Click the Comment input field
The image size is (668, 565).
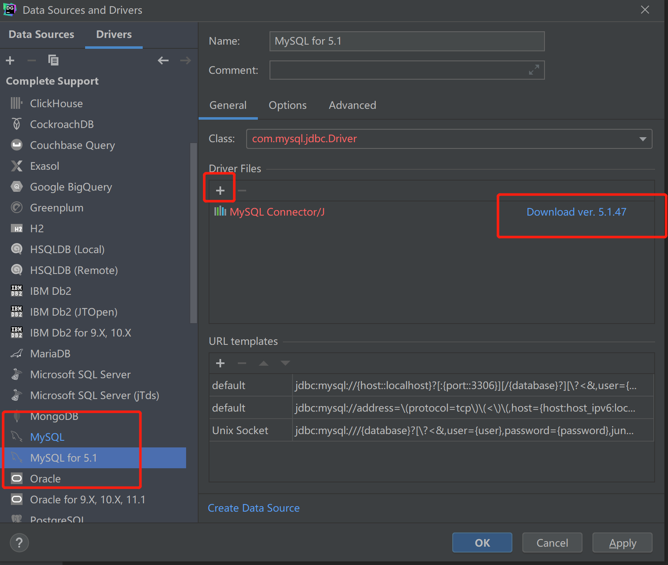[x=407, y=70]
